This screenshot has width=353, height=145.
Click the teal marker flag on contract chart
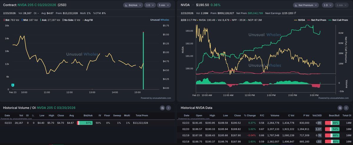point(13,85)
